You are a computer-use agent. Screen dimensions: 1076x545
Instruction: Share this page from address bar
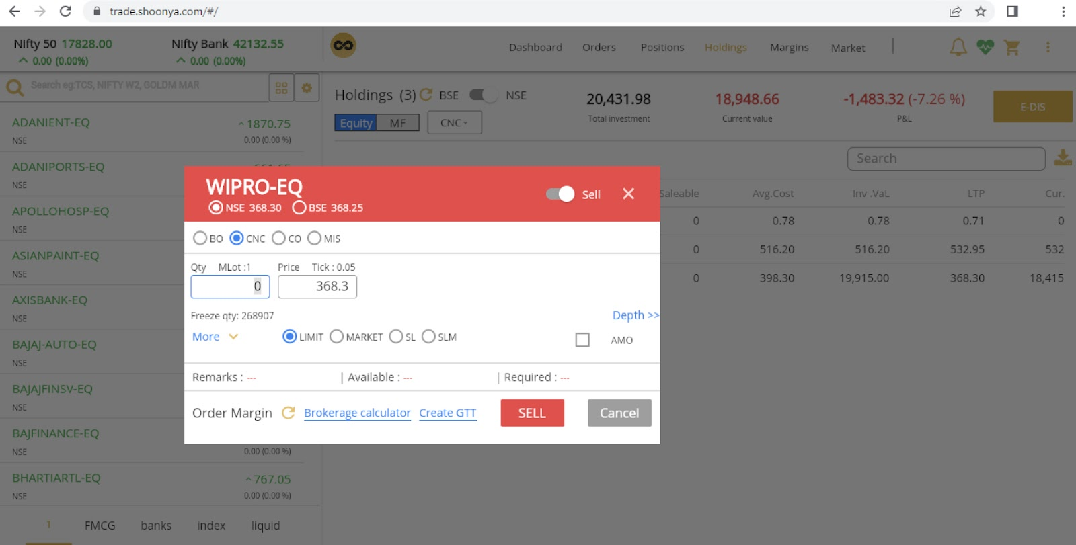tap(955, 11)
